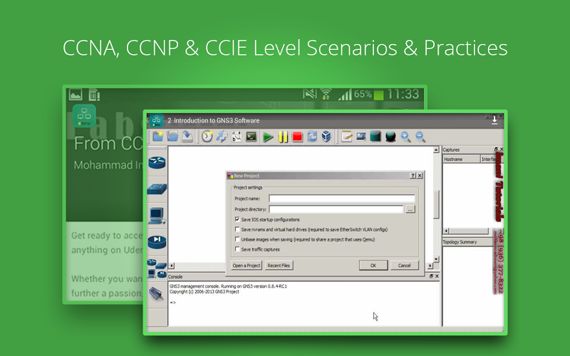Cancel the New Project dialog

404,266
